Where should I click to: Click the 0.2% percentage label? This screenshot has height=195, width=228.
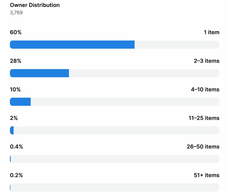[16, 175]
